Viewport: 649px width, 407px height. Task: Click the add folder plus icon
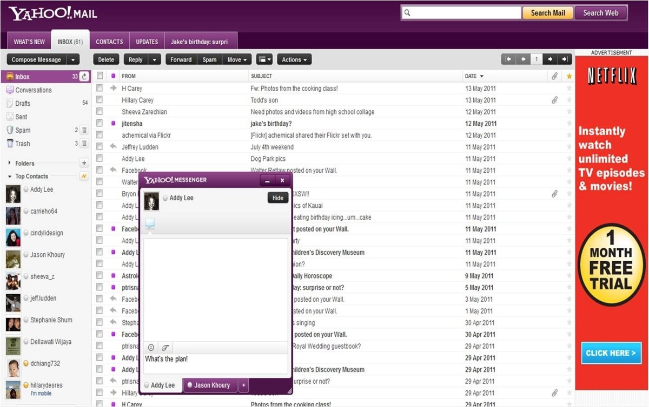84,163
